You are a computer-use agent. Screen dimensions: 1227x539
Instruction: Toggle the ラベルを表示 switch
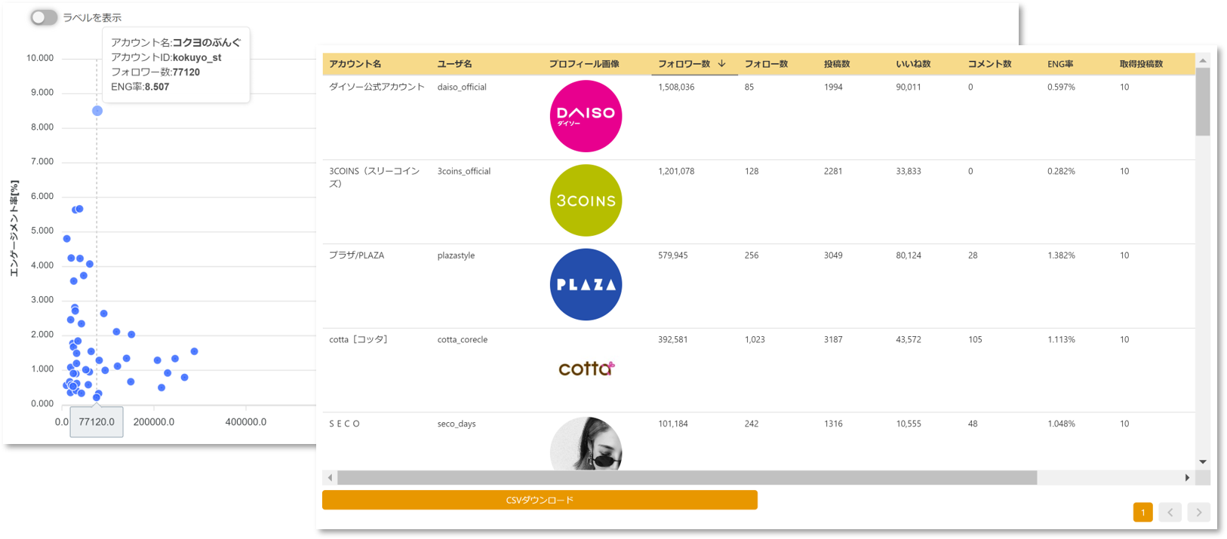click(44, 17)
